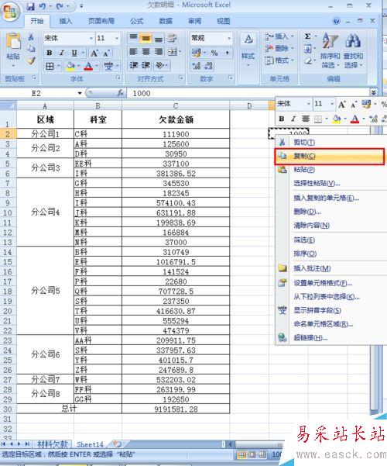Screen dimensions: 387x466
Task: Toggle Wrap Text in alignment group
Action: coord(172,38)
